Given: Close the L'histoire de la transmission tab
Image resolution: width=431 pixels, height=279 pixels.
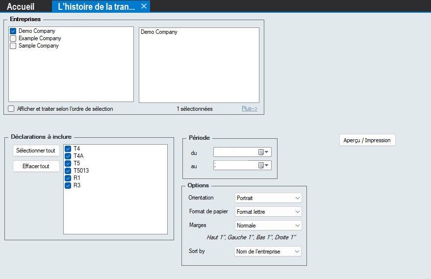Looking at the screenshot, I should pos(143,6).
